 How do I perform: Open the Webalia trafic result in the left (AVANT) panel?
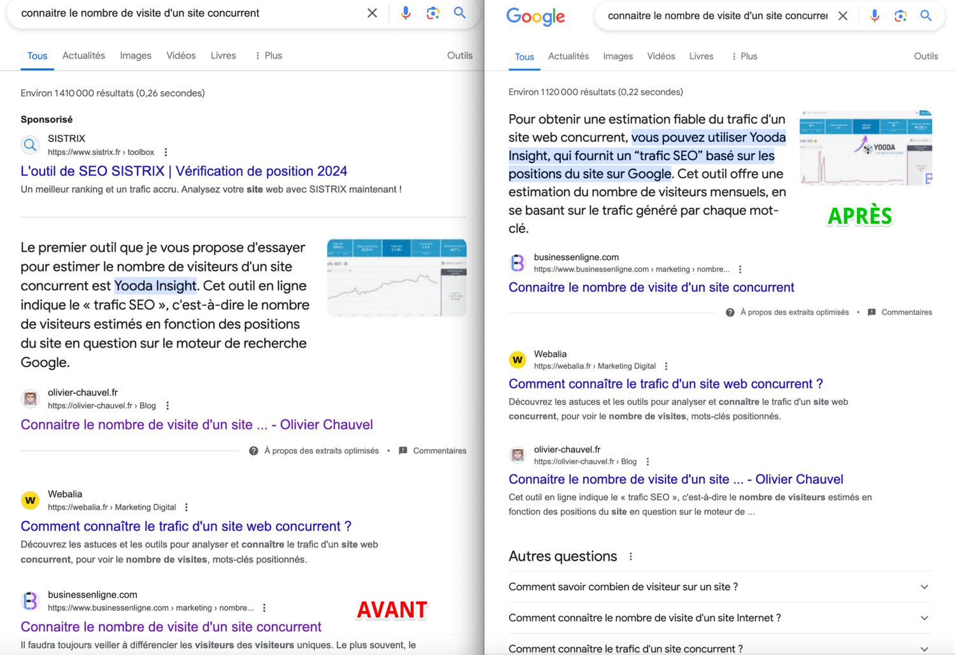pyautogui.click(x=186, y=526)
